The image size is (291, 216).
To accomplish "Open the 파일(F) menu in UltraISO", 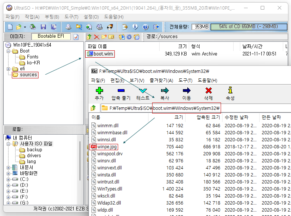I will pyautogui.click(x=13, y=17).
